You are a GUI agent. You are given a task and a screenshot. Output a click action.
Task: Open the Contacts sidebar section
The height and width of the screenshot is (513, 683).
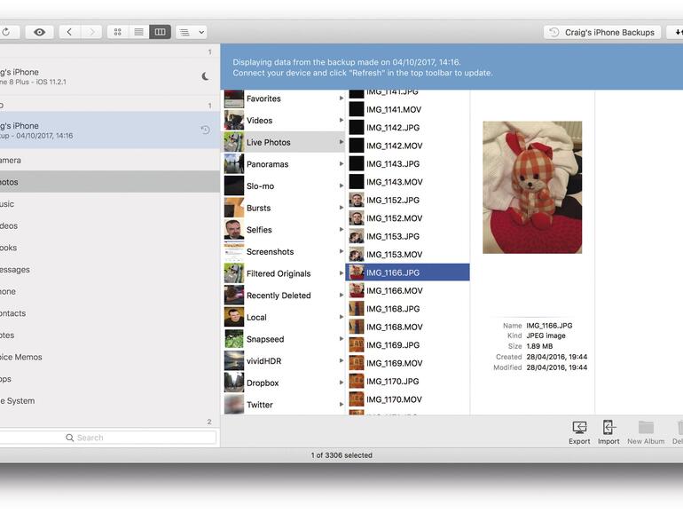tap(110, 313)
